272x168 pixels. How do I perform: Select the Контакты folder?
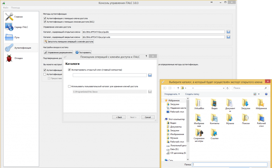coord(214,119)
